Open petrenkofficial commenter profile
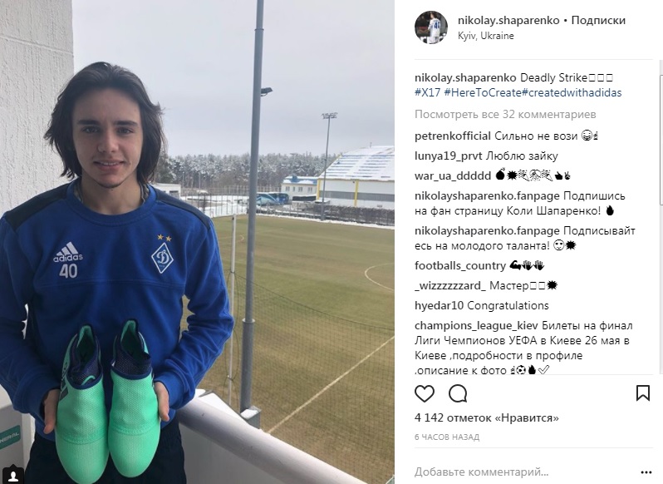Screen dimensions: 663x484 (x=453, y=136)
